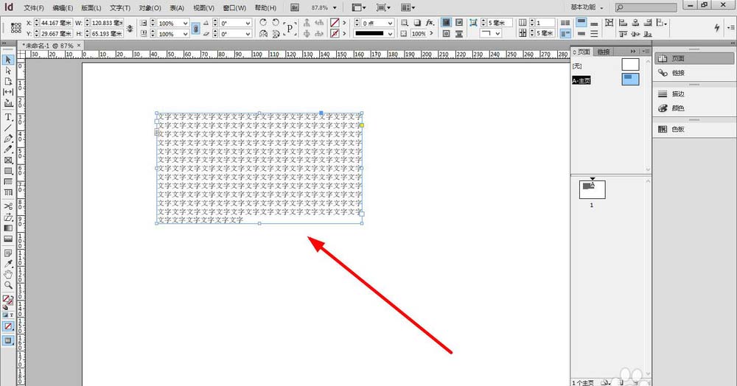Switch to the 链接 panel tab

tap(604, 52)
